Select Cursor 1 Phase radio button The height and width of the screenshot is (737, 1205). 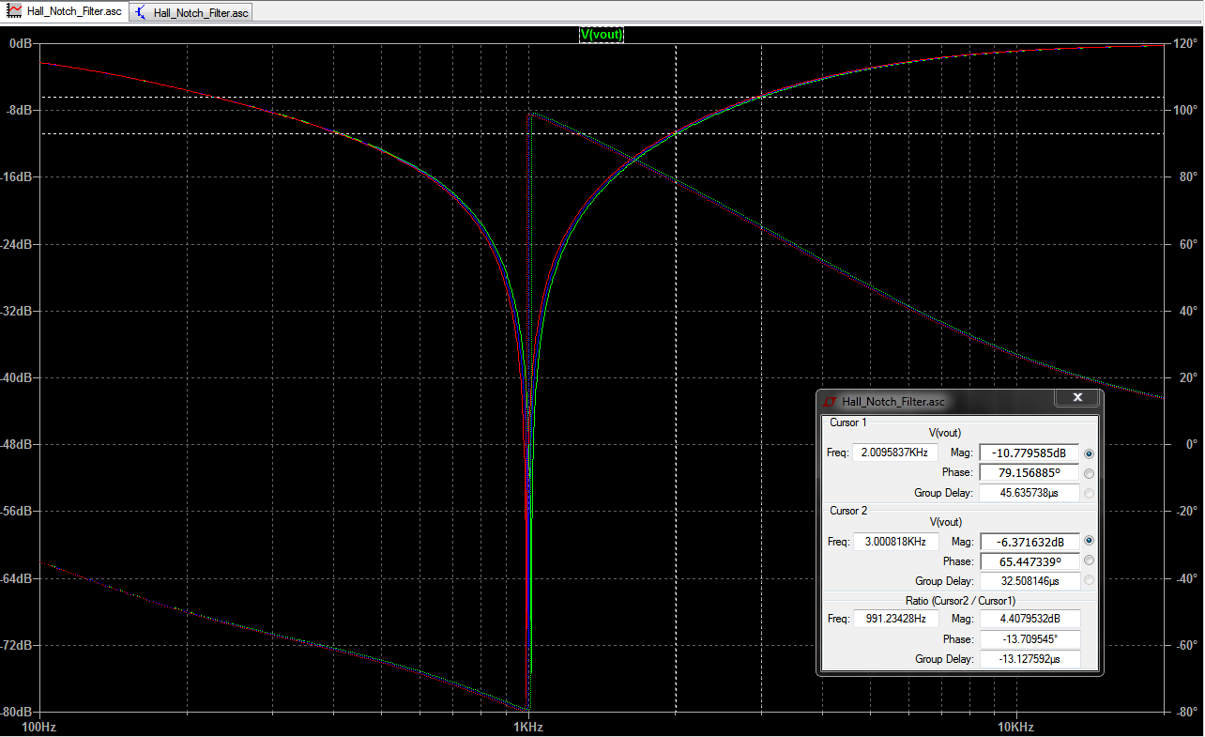[x=1089, y=473]
